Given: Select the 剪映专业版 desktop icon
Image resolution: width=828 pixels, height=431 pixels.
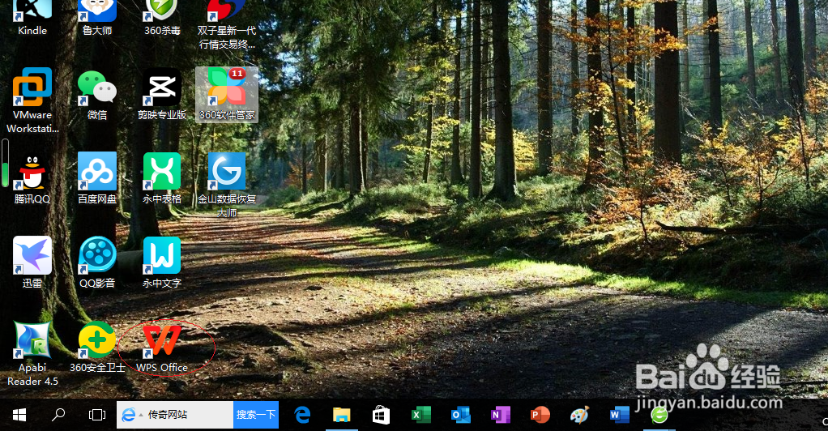Looking at the screenshot, I should coord(162,95).
